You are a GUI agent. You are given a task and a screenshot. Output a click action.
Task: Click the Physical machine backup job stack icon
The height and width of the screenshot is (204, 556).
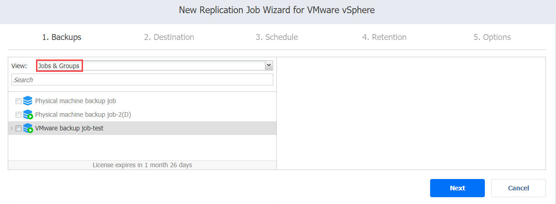(x=27, y=101)
